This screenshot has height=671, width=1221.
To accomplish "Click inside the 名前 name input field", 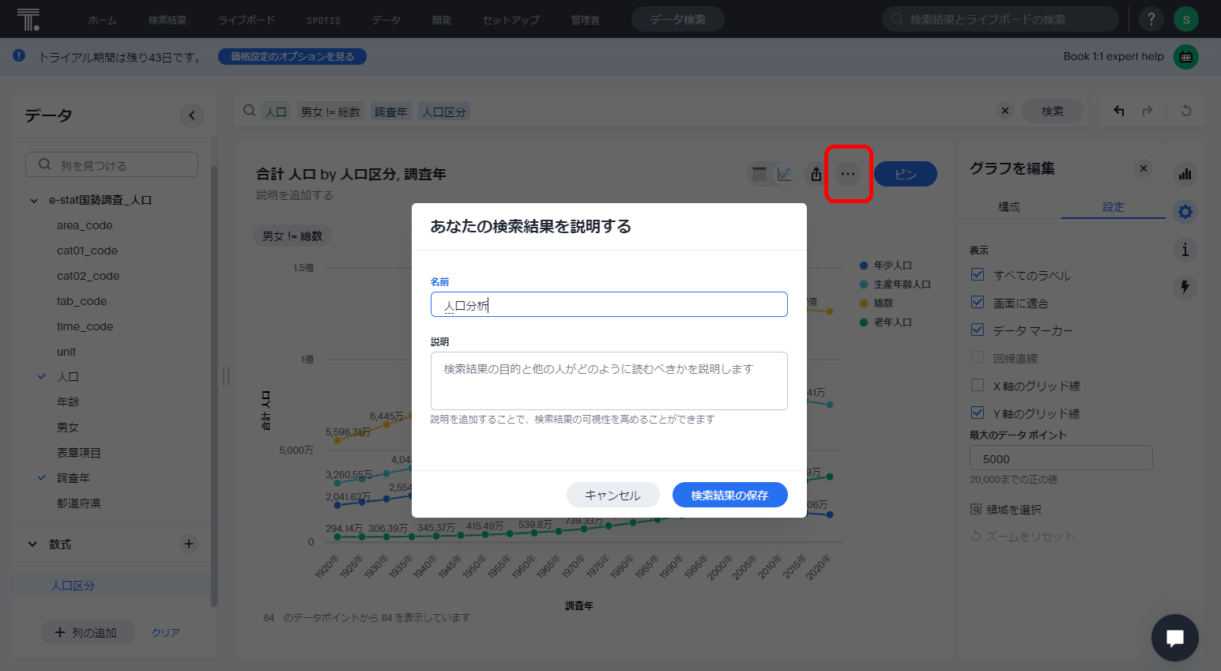I will pyautogui.click(x=609, y=304).
